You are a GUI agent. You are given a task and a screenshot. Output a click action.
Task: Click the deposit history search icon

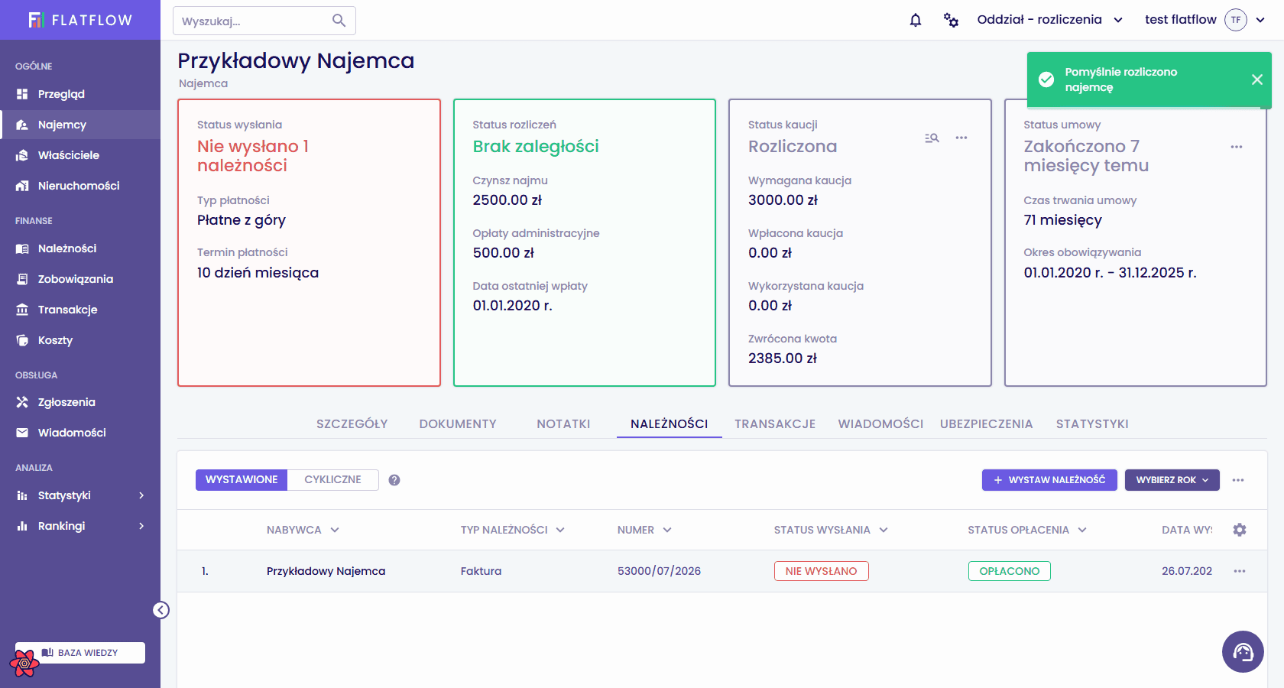point(932,138)
